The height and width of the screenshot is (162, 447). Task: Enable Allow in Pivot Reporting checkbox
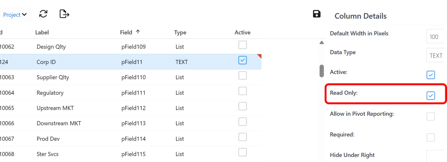431,116
